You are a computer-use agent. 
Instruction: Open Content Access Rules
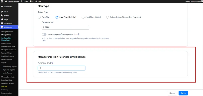click(8, 47)
